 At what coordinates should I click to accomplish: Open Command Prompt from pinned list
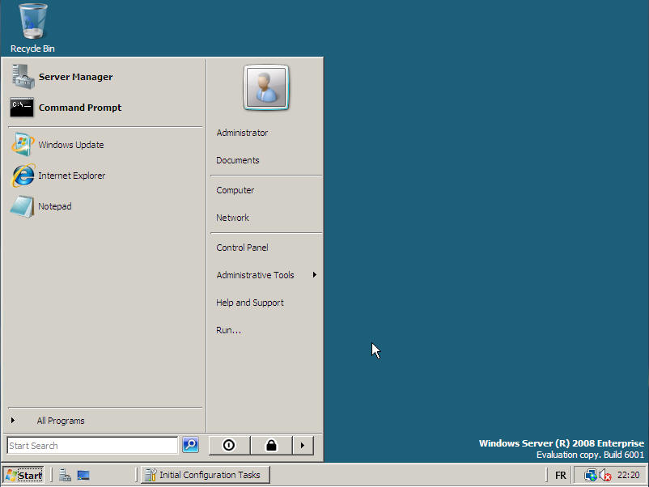click(79, 108)
